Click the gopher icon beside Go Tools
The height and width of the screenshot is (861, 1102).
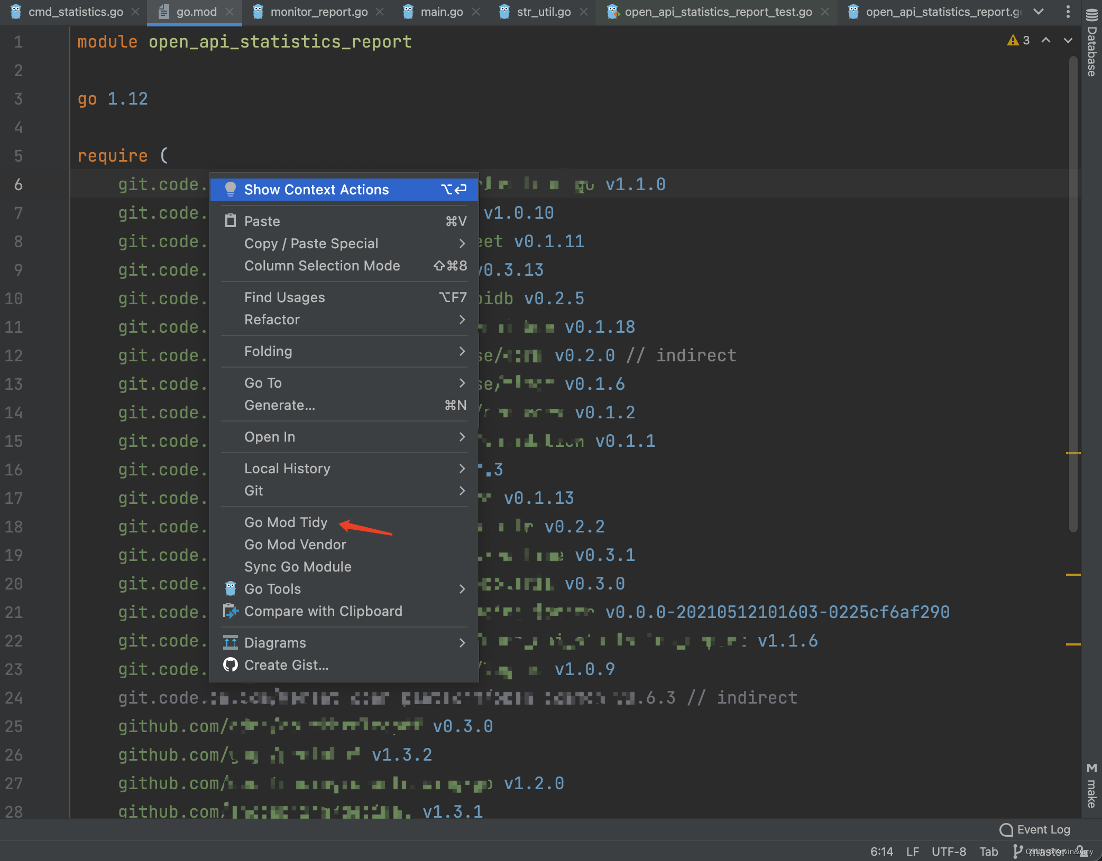click(231, 588)
